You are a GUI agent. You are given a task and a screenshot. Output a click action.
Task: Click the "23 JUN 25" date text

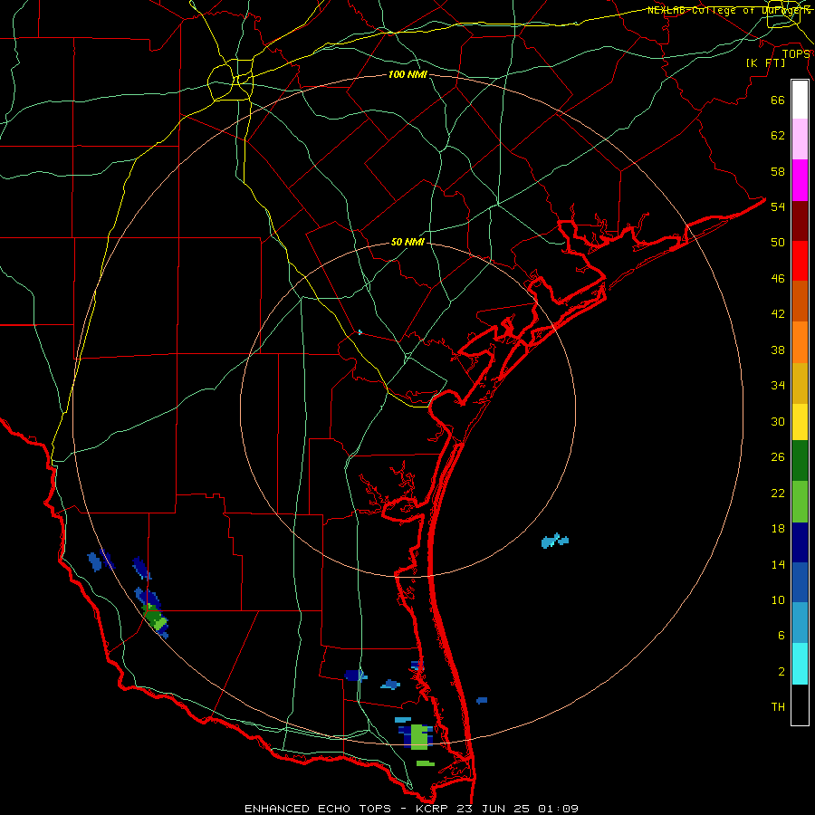point(494,809)
